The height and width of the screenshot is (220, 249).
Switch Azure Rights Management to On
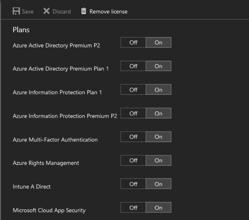(158, 160)
